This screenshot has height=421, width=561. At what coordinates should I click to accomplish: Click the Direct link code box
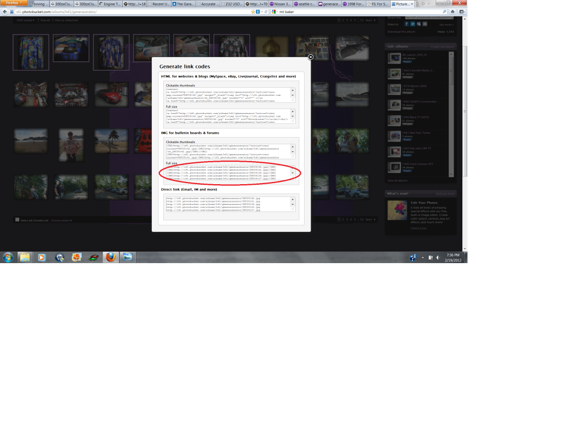(231, 204)
